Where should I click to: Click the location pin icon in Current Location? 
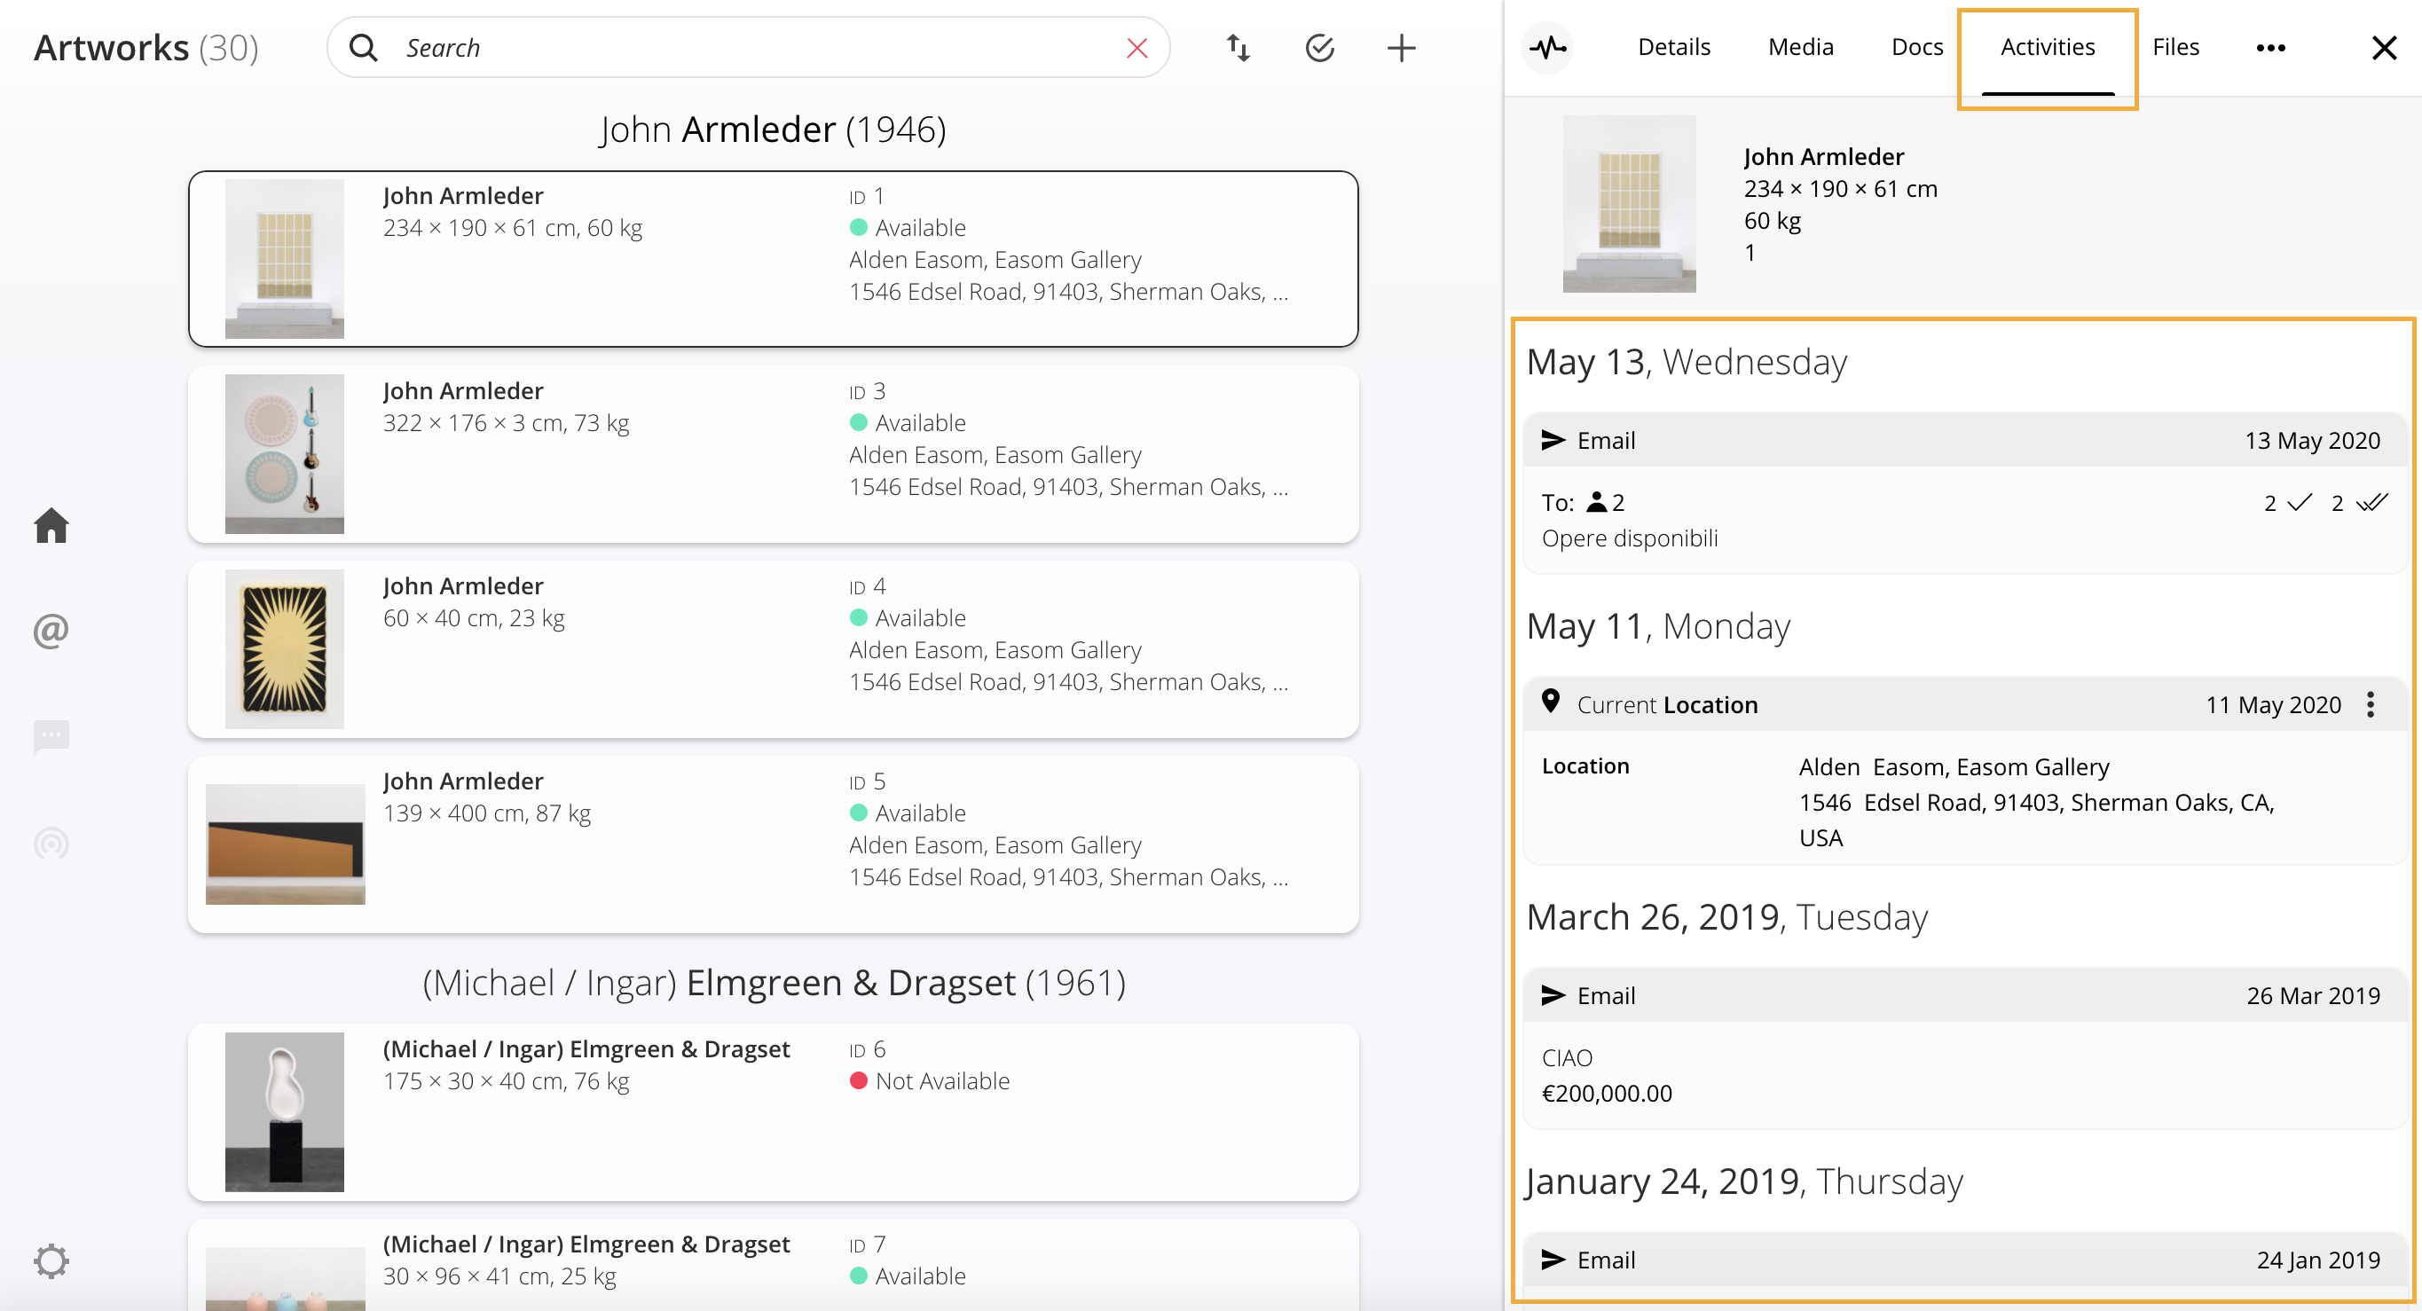tap(1552, 701)
